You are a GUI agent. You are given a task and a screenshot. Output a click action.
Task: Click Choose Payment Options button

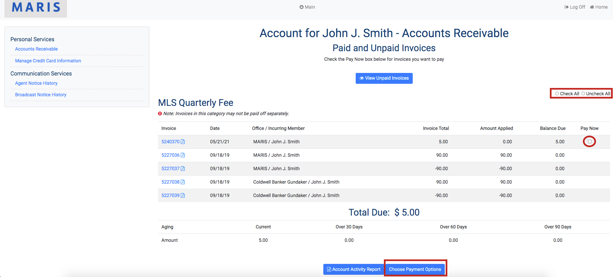(415, 269)
